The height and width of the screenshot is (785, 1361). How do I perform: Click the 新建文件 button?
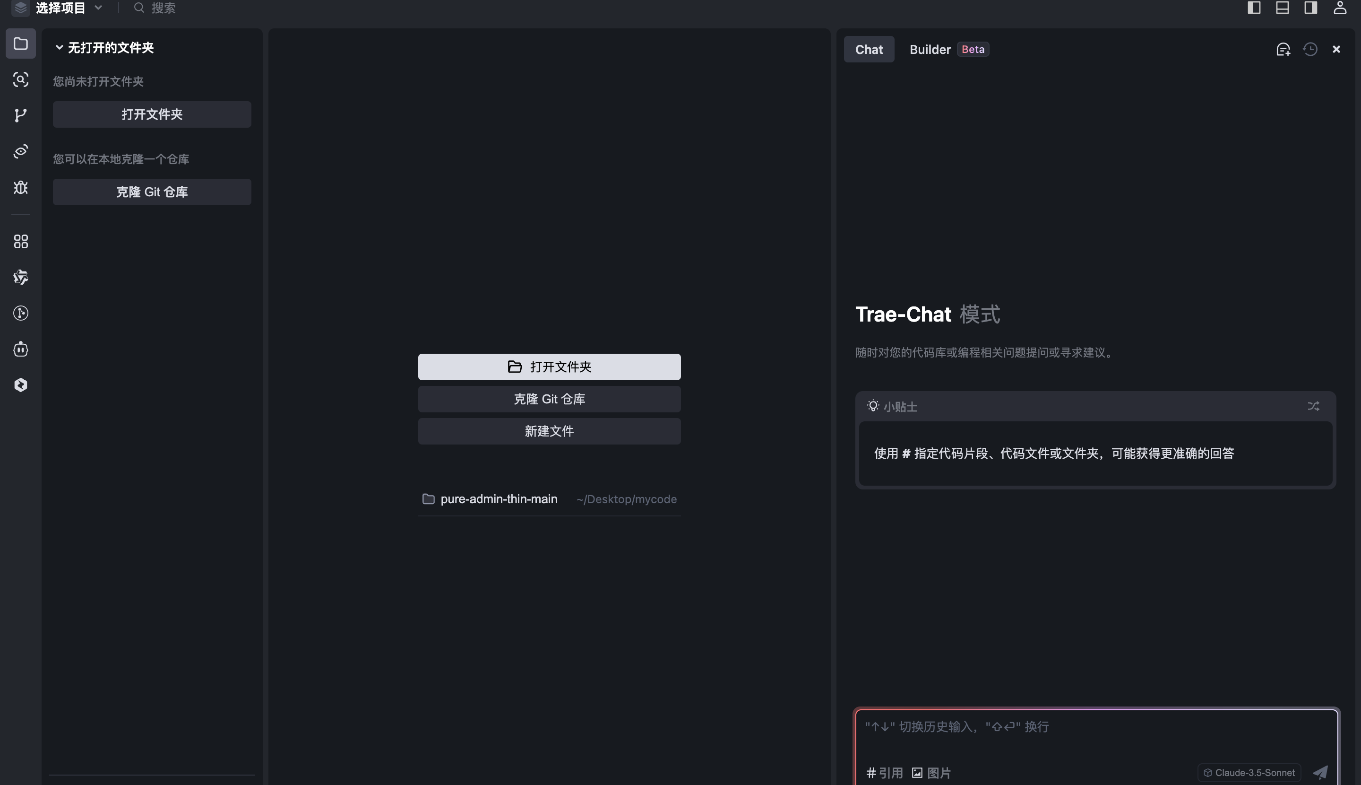(x=549, y=431)
